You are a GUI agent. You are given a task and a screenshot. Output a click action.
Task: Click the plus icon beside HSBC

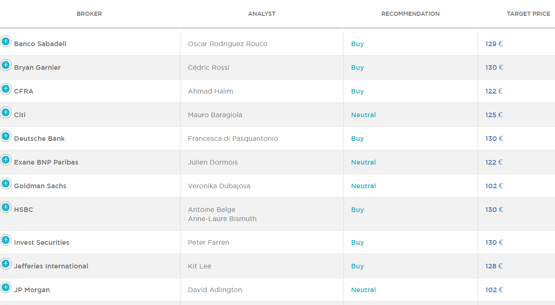(x=5, y=207)
